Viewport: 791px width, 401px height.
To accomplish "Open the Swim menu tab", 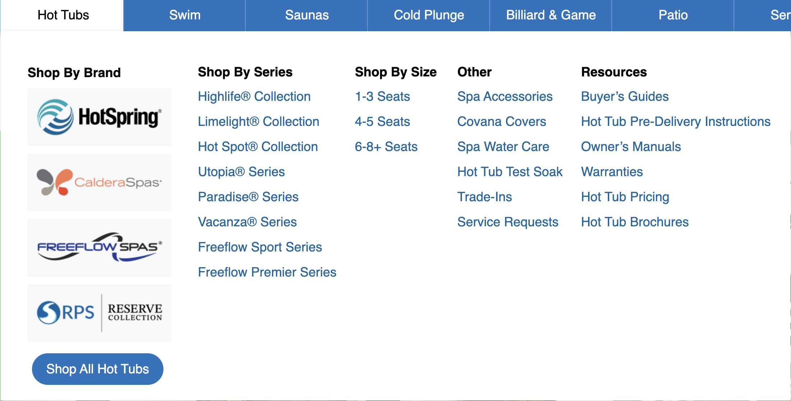I will point(185,15).
